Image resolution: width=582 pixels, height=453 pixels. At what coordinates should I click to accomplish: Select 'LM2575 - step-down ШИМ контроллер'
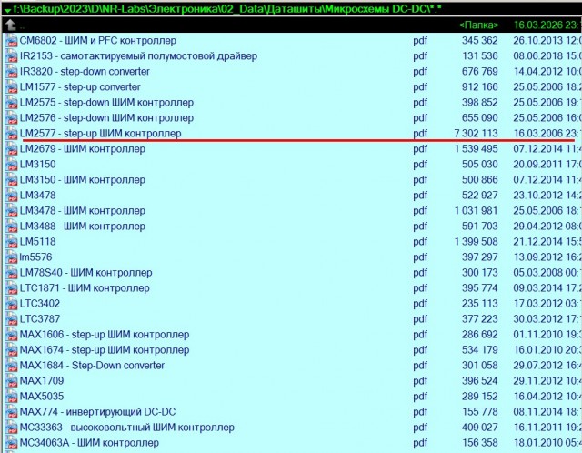(x=106, y=103)
